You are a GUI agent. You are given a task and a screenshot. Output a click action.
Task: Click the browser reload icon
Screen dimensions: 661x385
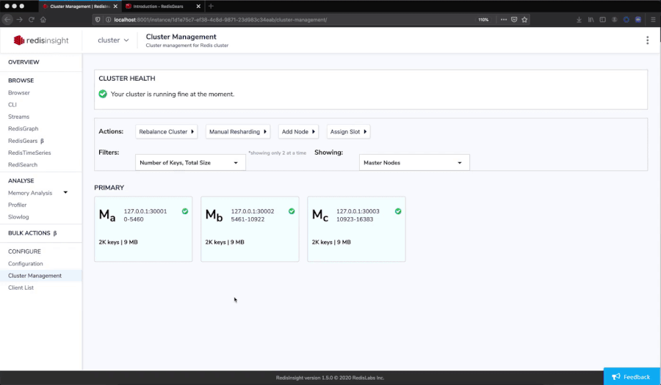click(x=31, y=20)
